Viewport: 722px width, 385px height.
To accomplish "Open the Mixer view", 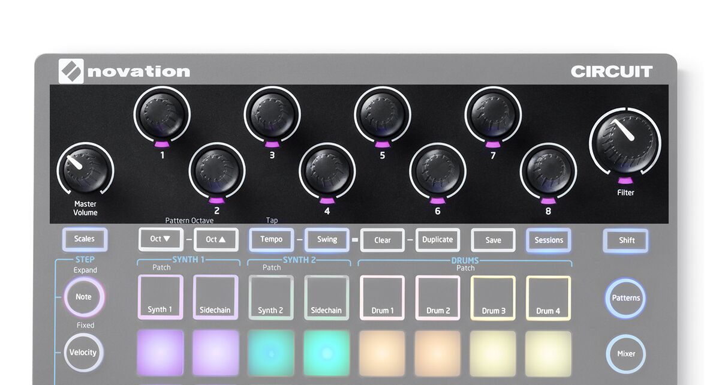I will tap(626, 353).
